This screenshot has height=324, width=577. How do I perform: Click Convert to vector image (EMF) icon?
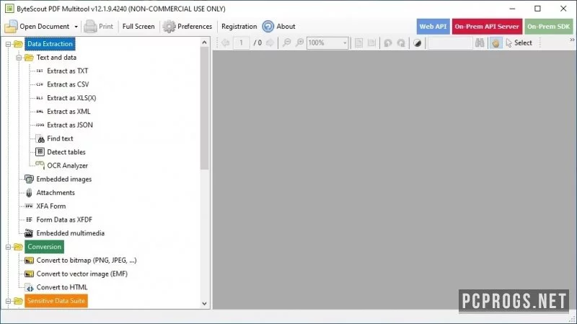tap(29, 274)
